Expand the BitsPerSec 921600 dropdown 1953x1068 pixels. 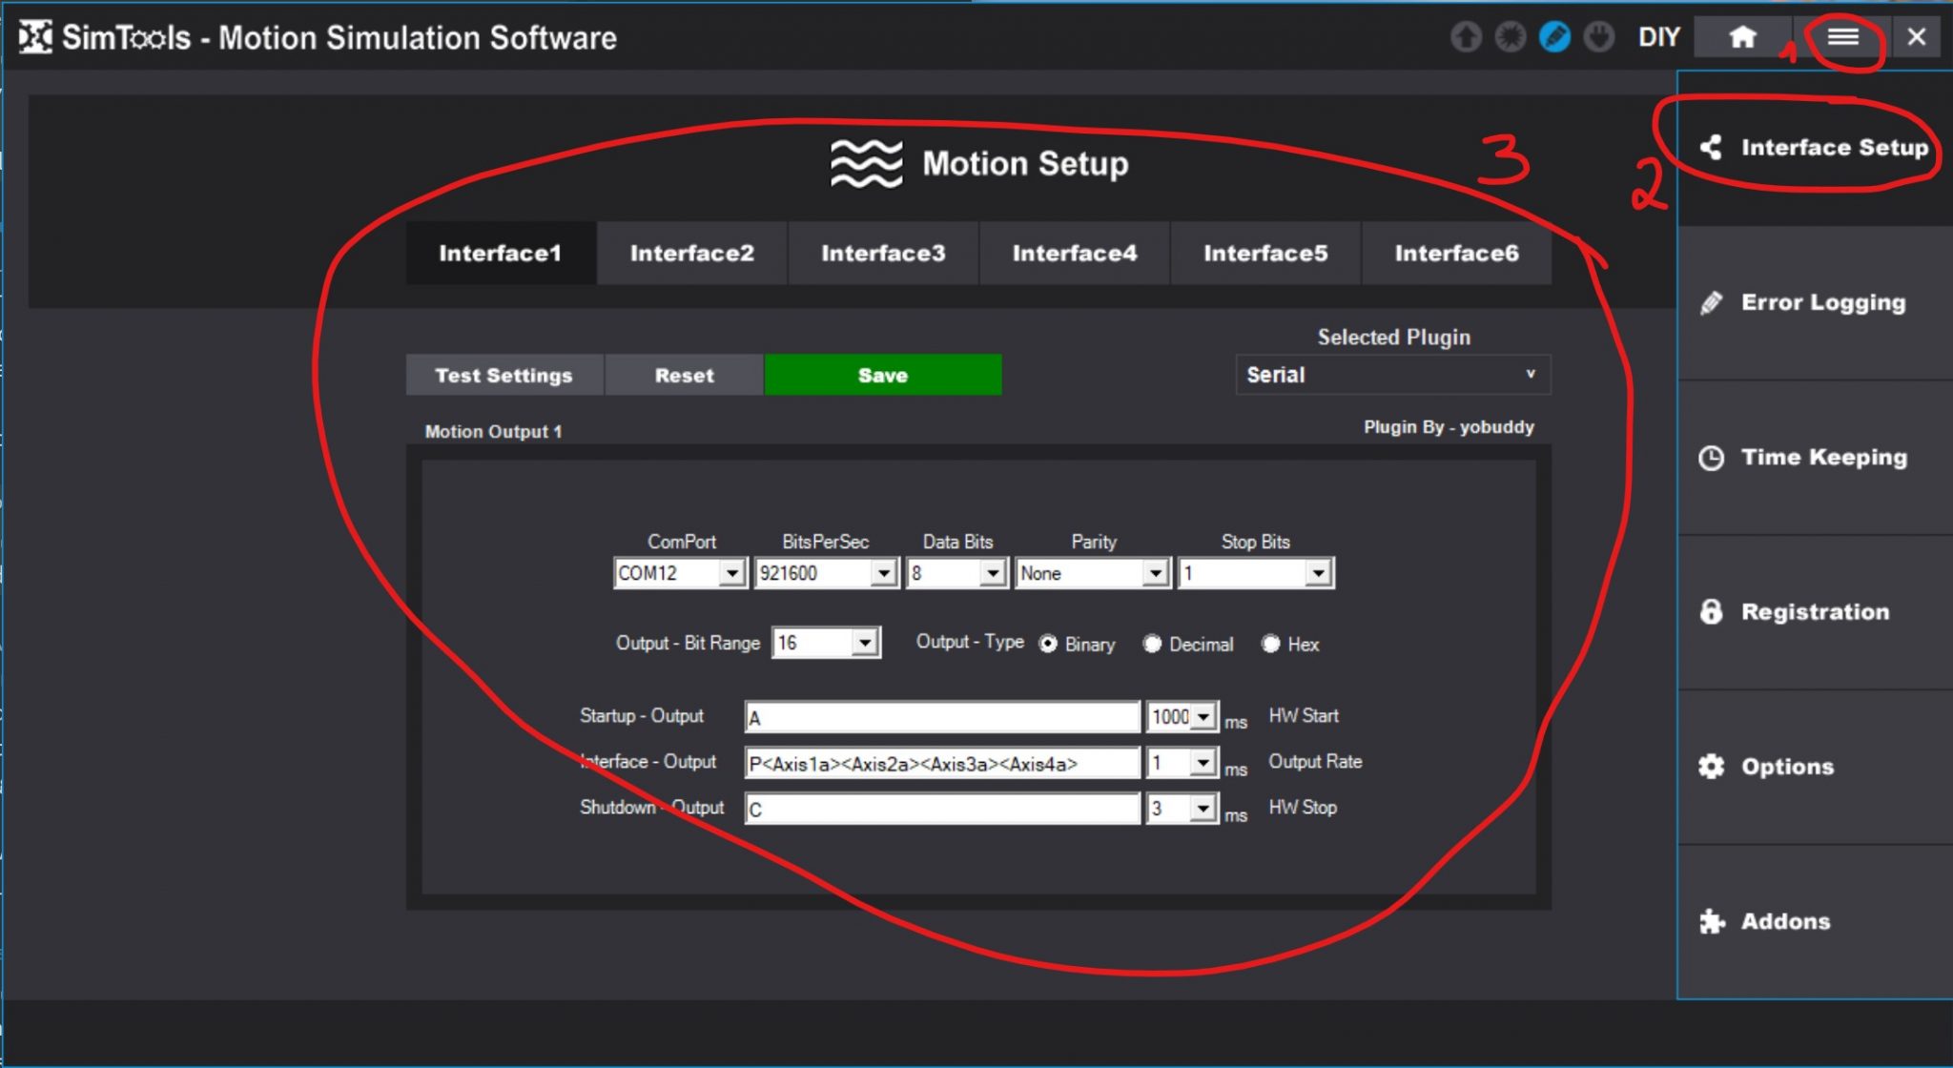(x=884, y=573)
